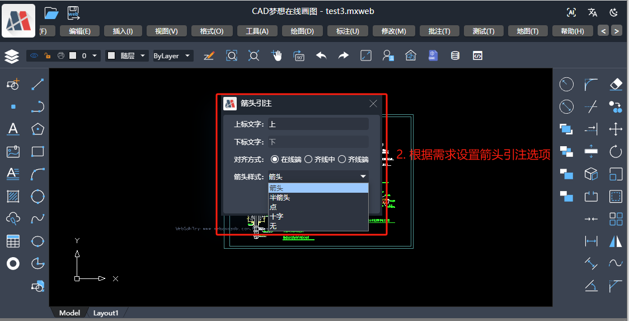Select the pan hand tool
Image resolution: width=629 pixels, height=321 pixels.
(276, 55)
